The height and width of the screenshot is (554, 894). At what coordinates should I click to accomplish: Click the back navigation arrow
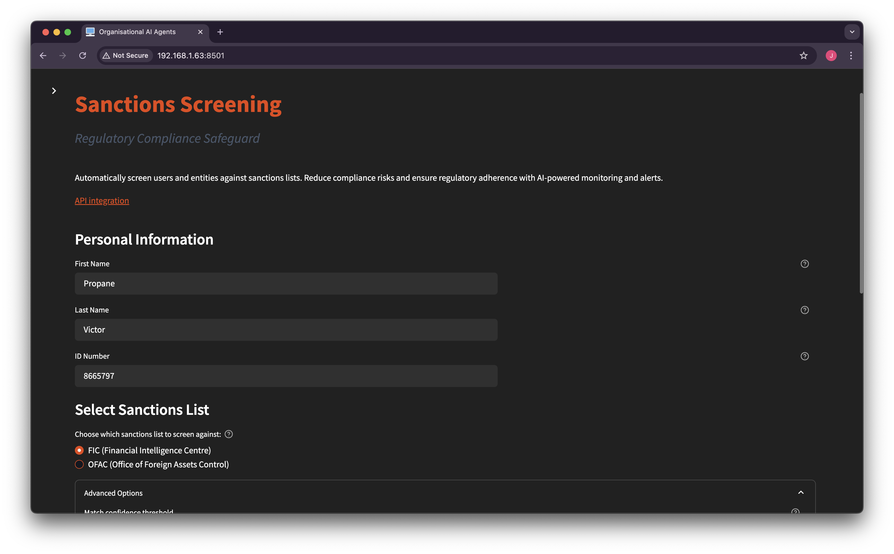[x=43, y=55]
